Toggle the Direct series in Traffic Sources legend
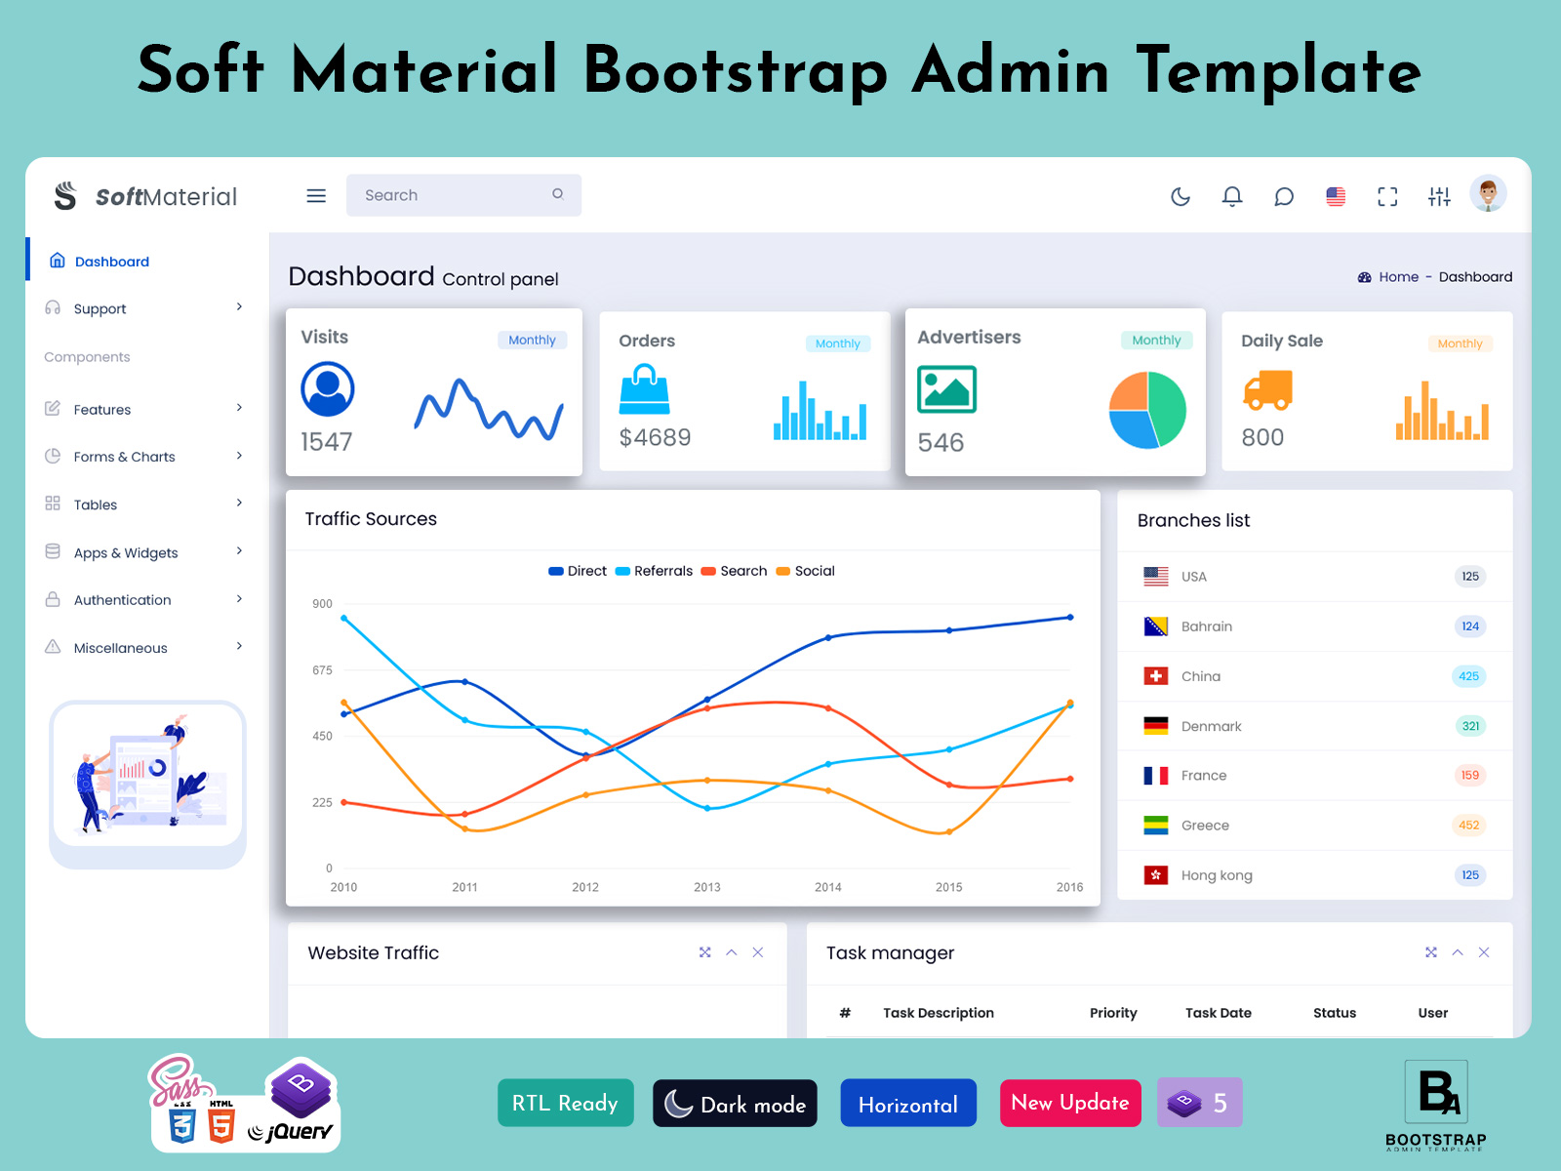The height and width of the screenshot is (1171, 1561). click(x=578, y=571)
